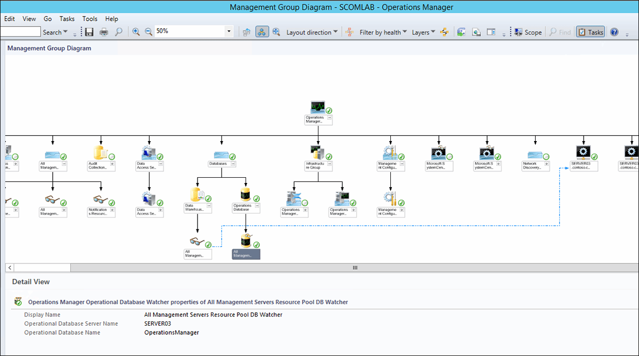
Task: Open the Filter by health dropdown
Action: coord(381,32)
